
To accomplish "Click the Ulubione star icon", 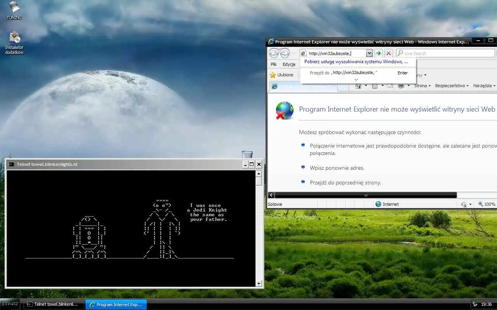I will pos(273,75).
